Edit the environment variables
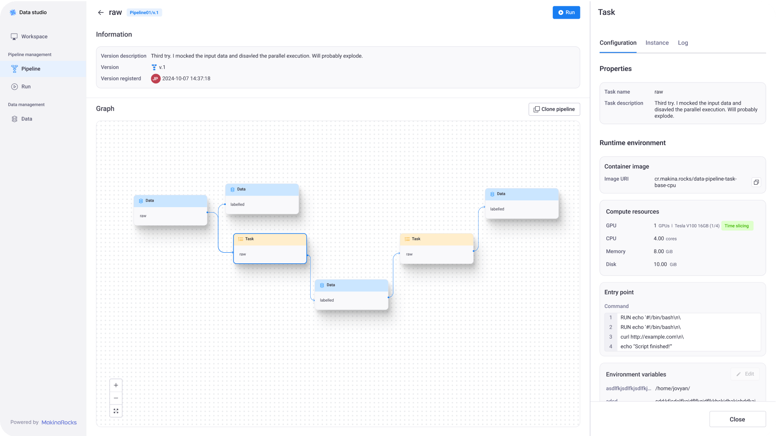Screen dimensions: 776x436 click(x=745, y=374)
